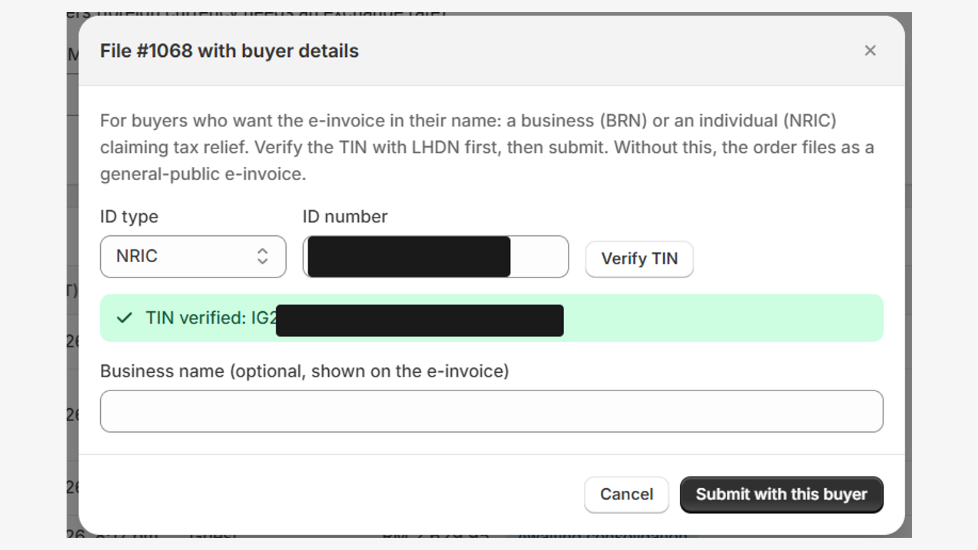Submit with this buyer

(x=781, y=494)
